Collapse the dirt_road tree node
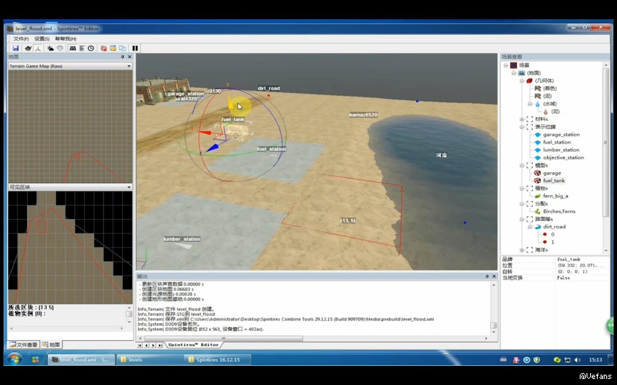 click(x=530, y=227)
